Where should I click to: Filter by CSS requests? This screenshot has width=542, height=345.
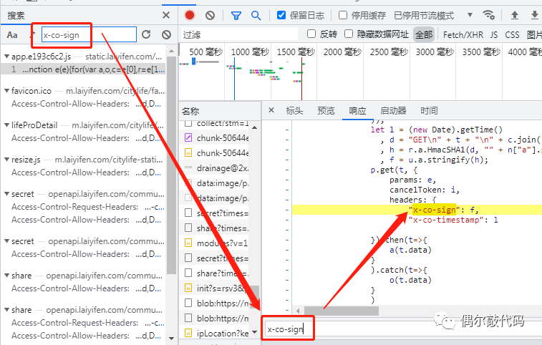[x=512, y=34]
